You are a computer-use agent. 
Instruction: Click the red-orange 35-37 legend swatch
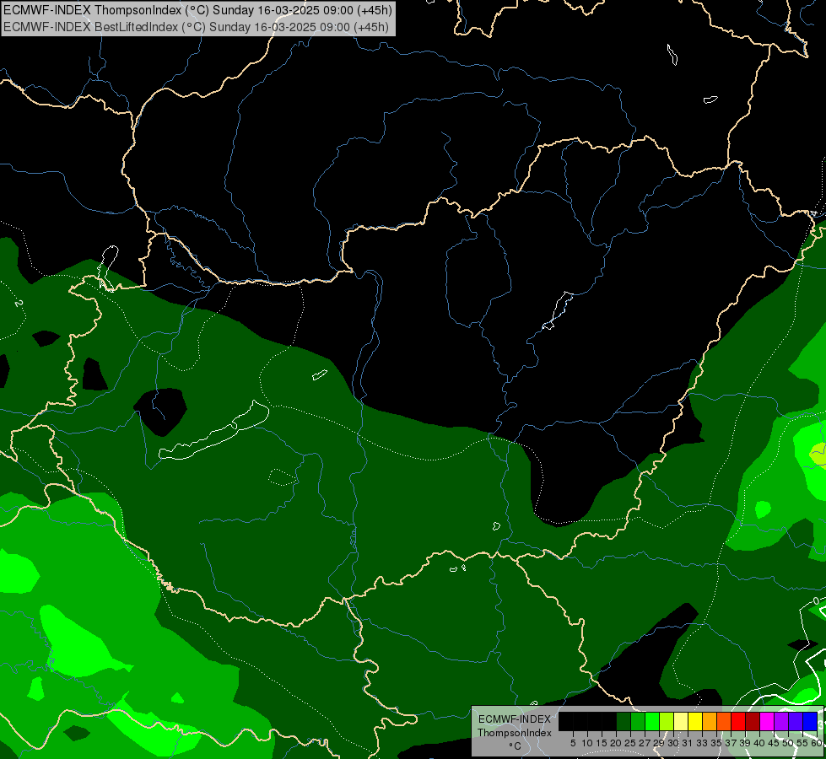pyautogui.click(x=724, y=721)
